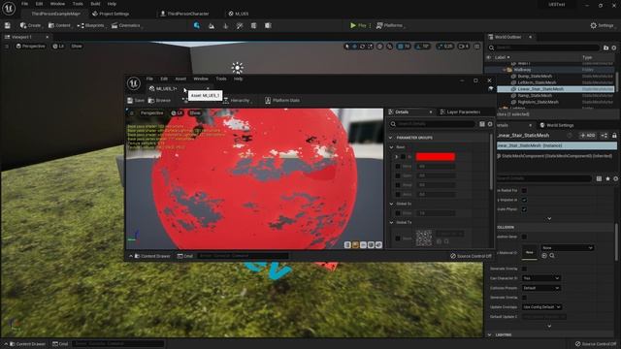Open camera speed setting in main viewport
The width and height of the screenshot is (621, 349).
click(464, 47)
